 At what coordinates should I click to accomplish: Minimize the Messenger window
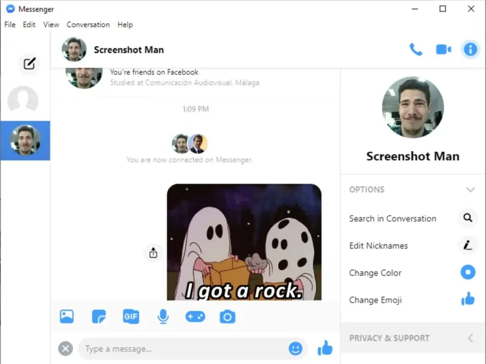coord(415,9)
